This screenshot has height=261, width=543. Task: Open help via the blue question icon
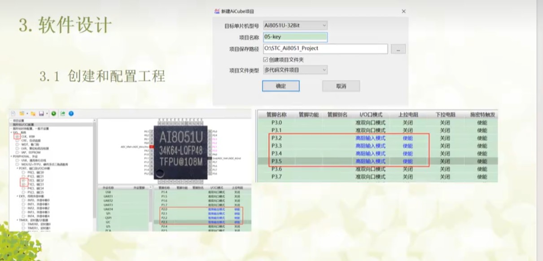pyautogui.click(x=72, y=113)
